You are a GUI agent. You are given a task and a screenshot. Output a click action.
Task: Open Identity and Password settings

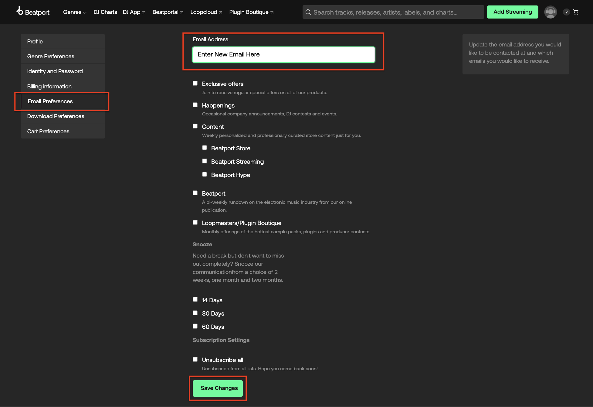[63, 71]
